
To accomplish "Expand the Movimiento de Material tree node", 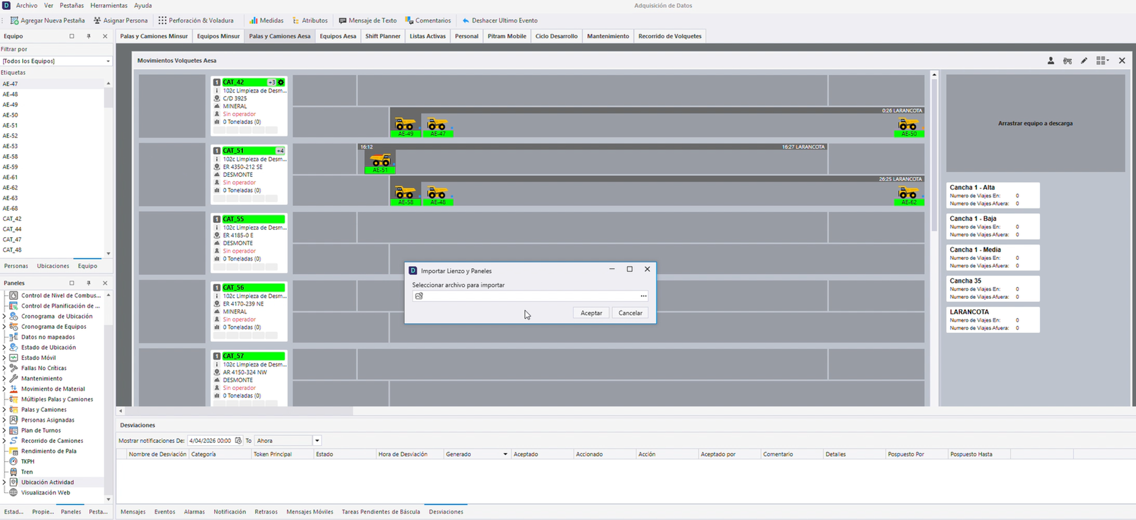I will pyautogui.click(x=4, y=389).
